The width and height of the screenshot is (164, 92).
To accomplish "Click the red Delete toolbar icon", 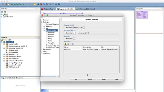I will (x=41, y=4).
